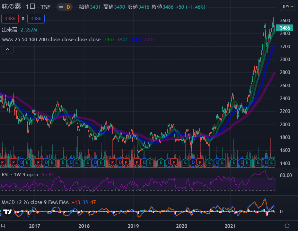Click the 2021 label on the time axis
Viewport: 298px width, 231px height.
[x=230, y=226]
